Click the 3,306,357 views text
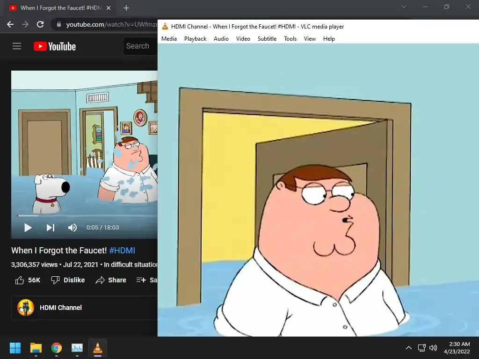The image size is (479, 359). pyautogui.click(x=34, y=265)
